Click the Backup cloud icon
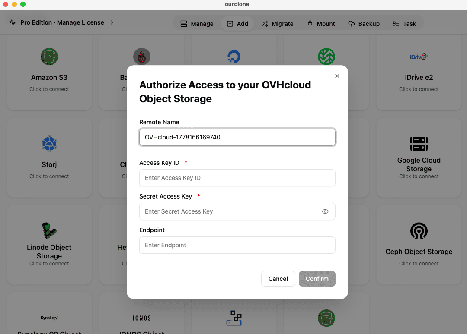Screen dimensions: 467x334 click(352, 24)
